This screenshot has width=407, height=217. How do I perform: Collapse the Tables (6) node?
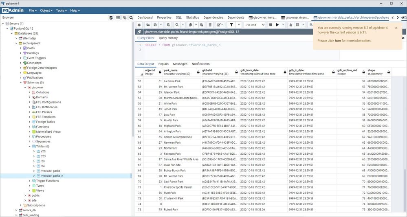coord(30,147)
